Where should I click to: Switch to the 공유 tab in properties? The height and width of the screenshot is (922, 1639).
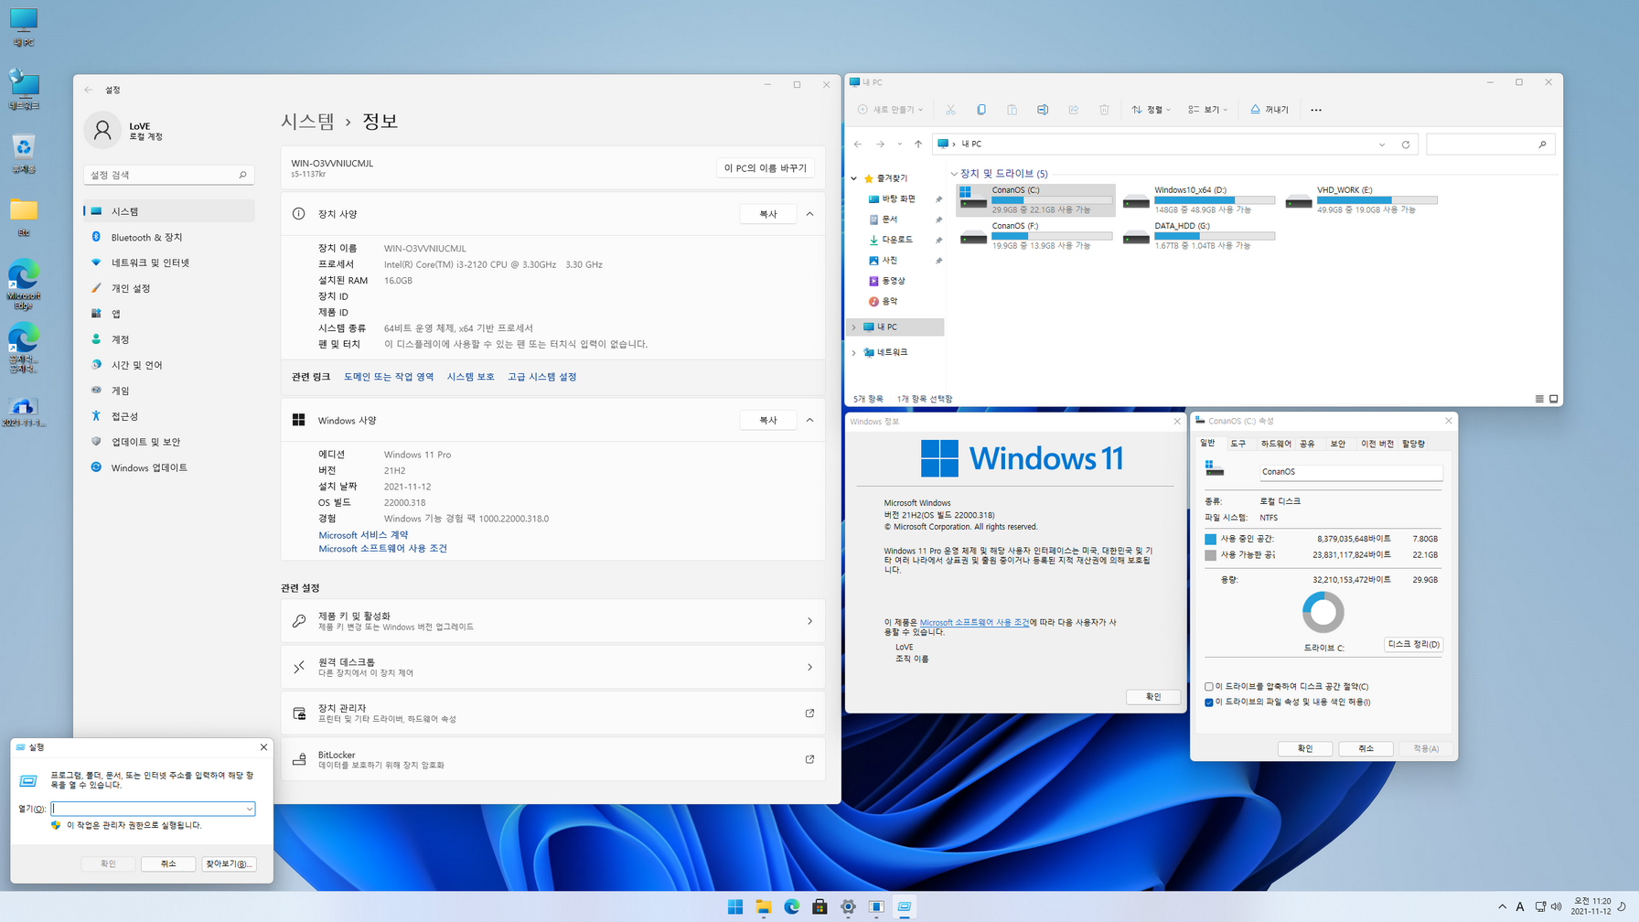click(1307, 444)
